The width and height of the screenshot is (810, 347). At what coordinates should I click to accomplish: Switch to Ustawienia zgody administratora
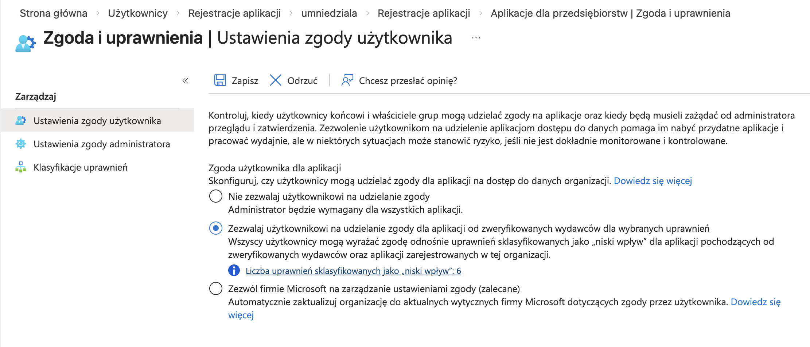click(102, 144)
